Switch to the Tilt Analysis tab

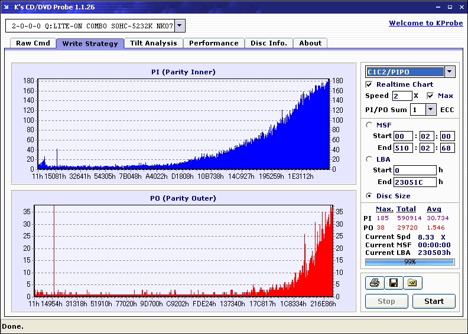[154, 43]
